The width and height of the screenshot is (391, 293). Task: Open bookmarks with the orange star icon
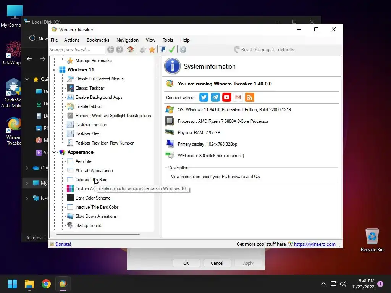pos(152,50)
